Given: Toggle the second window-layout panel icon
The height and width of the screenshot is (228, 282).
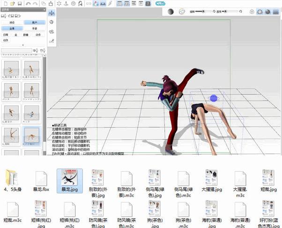Looking at the screenshot, I should click(127, 3).
